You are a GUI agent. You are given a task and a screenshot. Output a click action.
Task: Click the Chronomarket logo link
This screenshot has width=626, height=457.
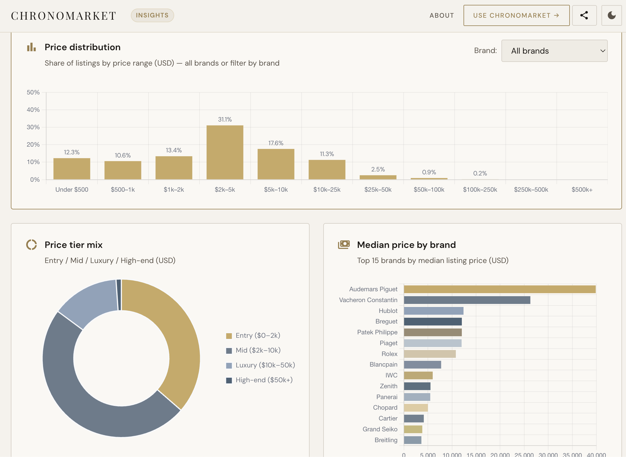pos(64,16)
